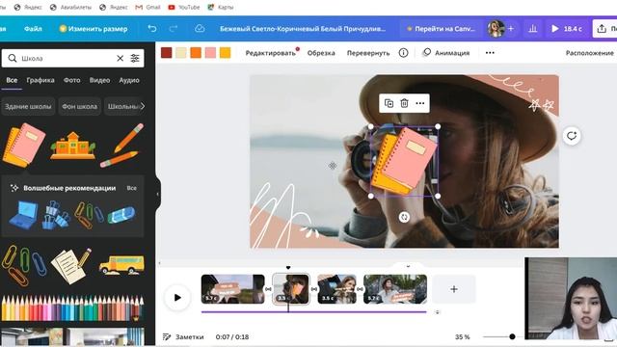Switch to the Фото tab
The image size is (617, 347).
tap(72, 80)
